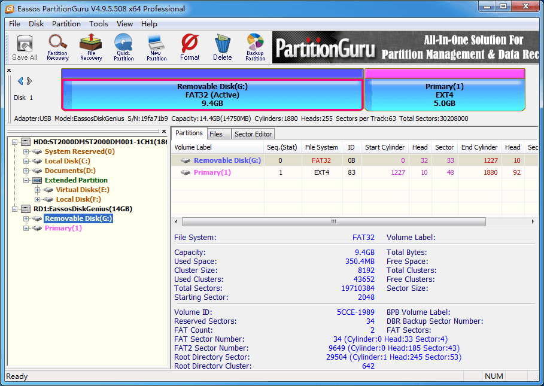
Task: Go to the next disk arrow
Action: pos(30,81)
